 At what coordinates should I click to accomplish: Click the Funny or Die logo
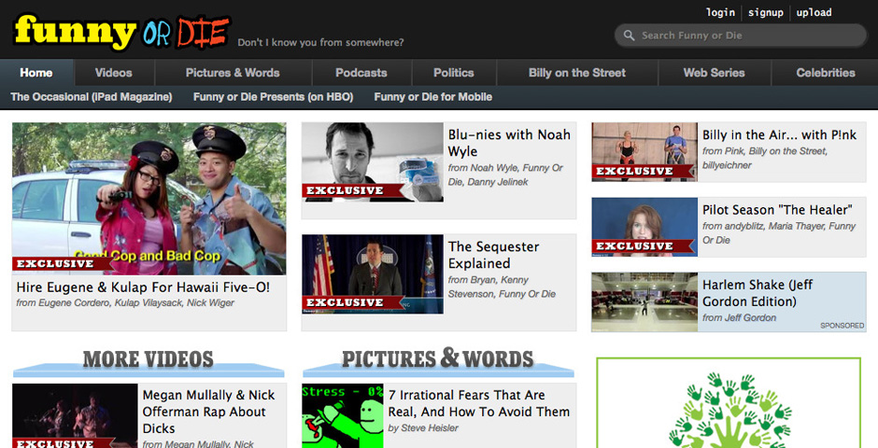point(121,31)
